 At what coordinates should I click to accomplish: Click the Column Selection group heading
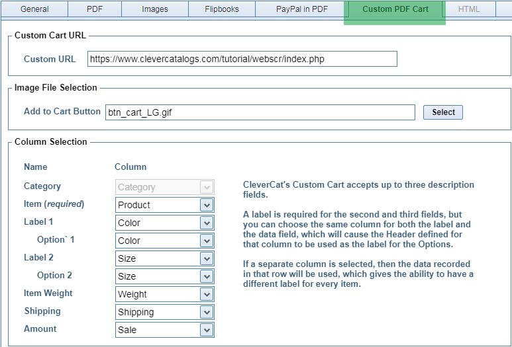[51, 141]
